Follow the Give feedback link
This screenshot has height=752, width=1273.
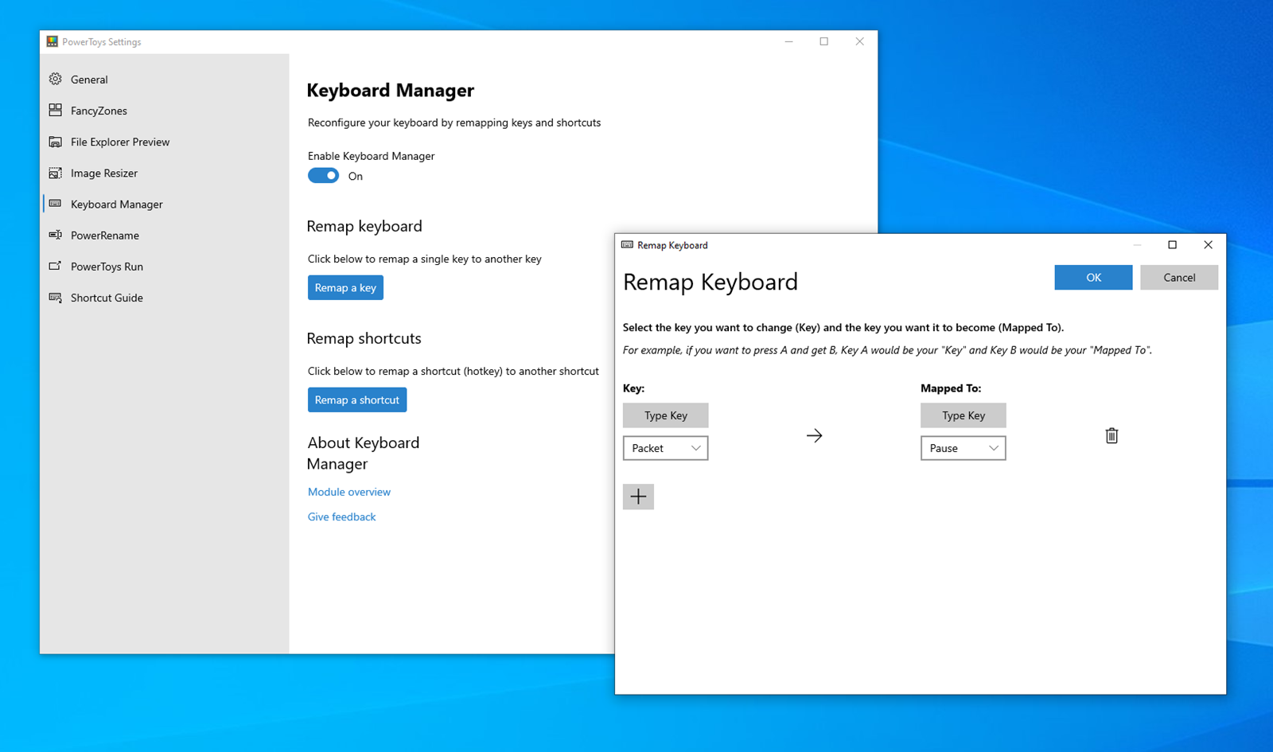[x=342, y=516]
